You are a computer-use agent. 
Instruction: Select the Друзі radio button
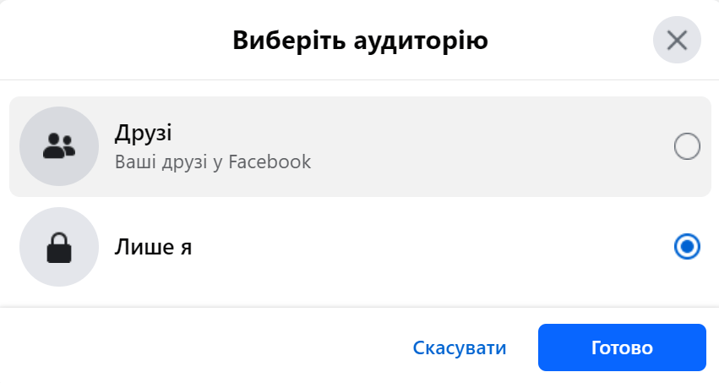[x=687, y=147]
